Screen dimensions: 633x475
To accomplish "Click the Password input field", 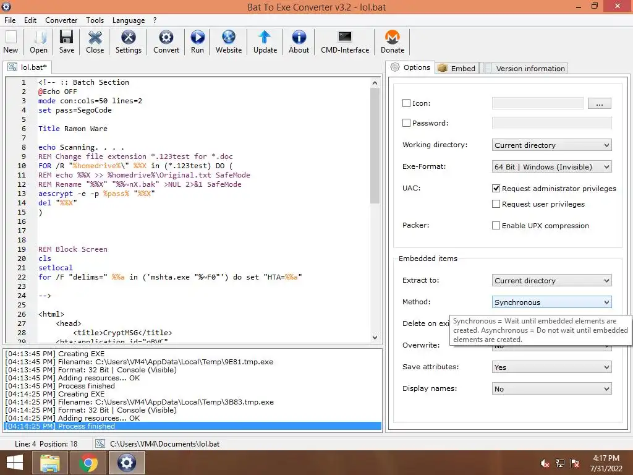I will coord(551,123).
